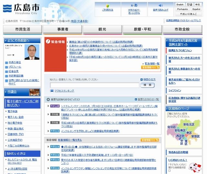
Task: Click into the site search field
Action: click(x=94, y=85)
